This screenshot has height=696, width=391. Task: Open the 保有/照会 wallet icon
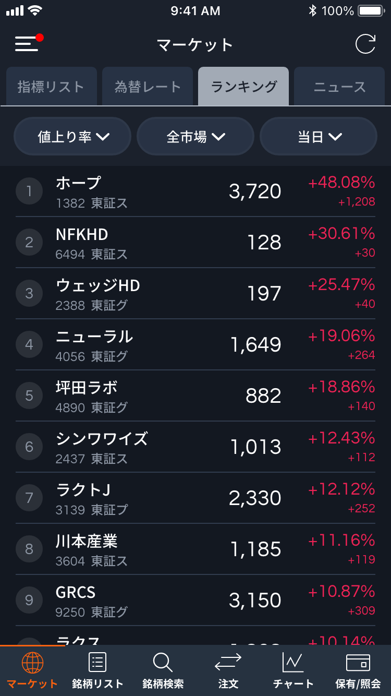click(x=358, y=663)
